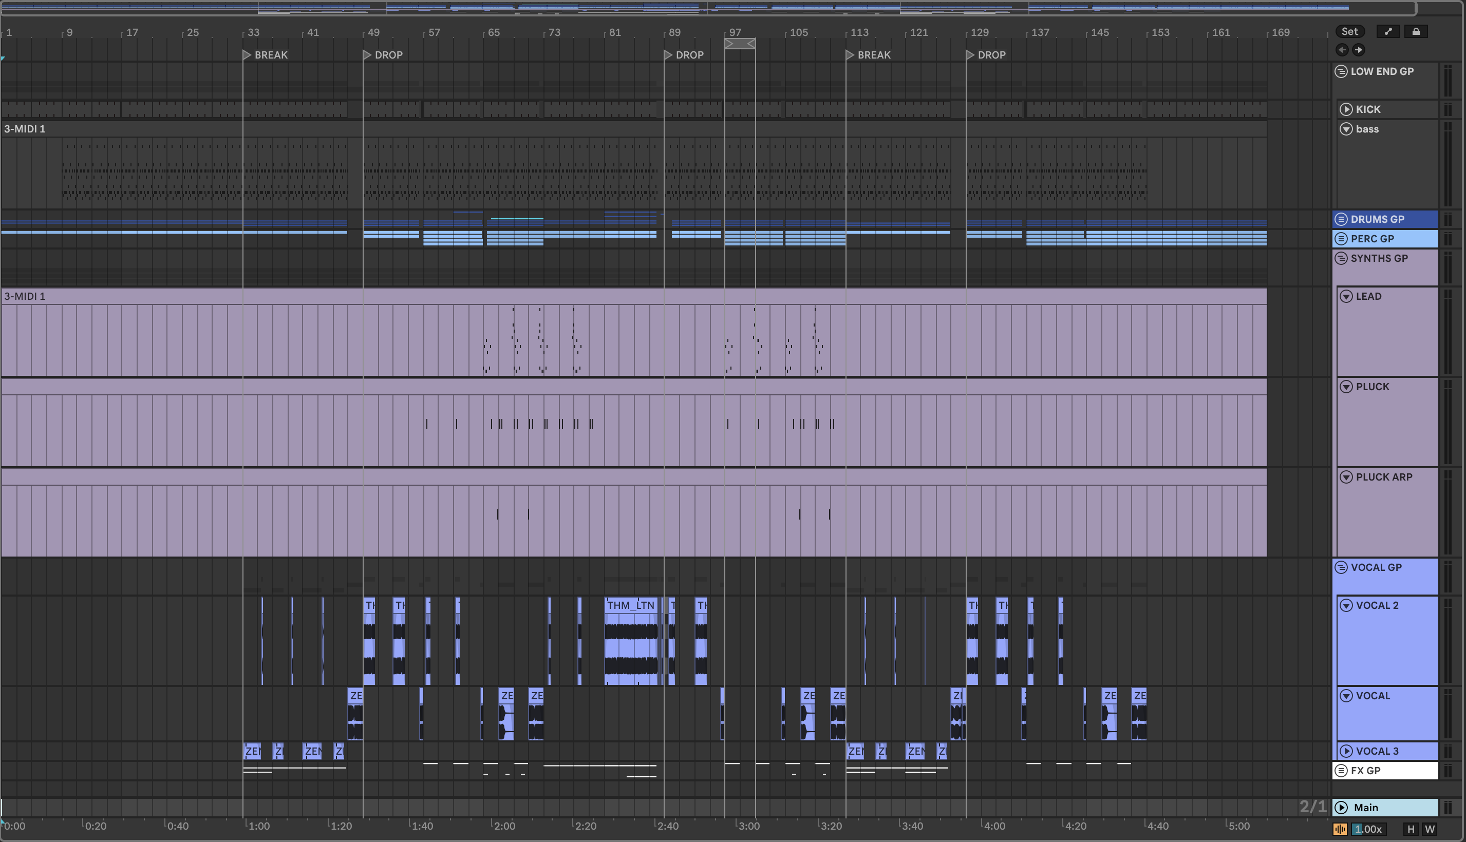Jump to the next locator arrow

click(x=1359, y=50)
